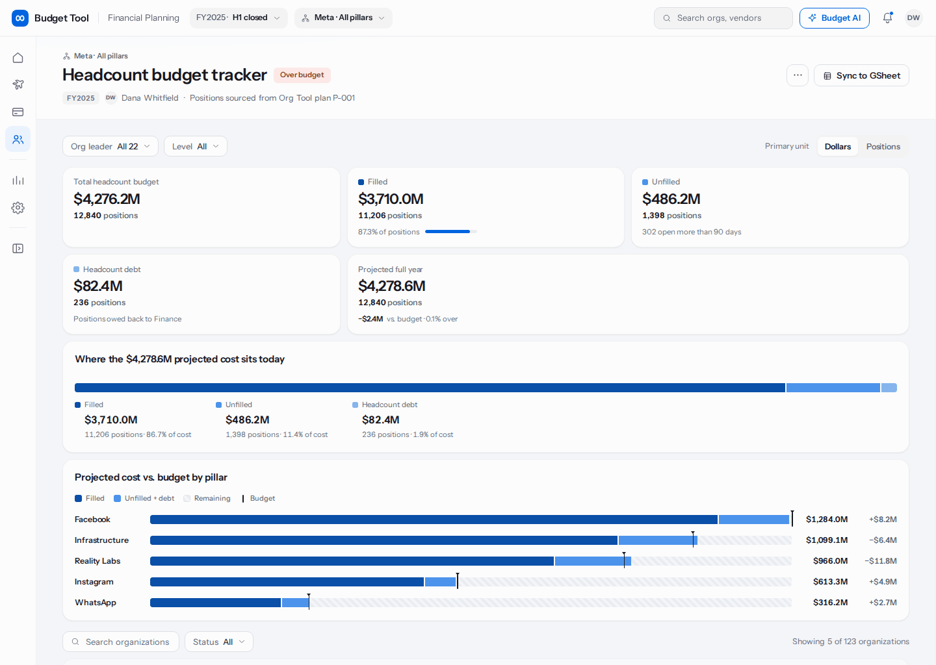Go to Financial Planning in the top bar

pos(144,18)
